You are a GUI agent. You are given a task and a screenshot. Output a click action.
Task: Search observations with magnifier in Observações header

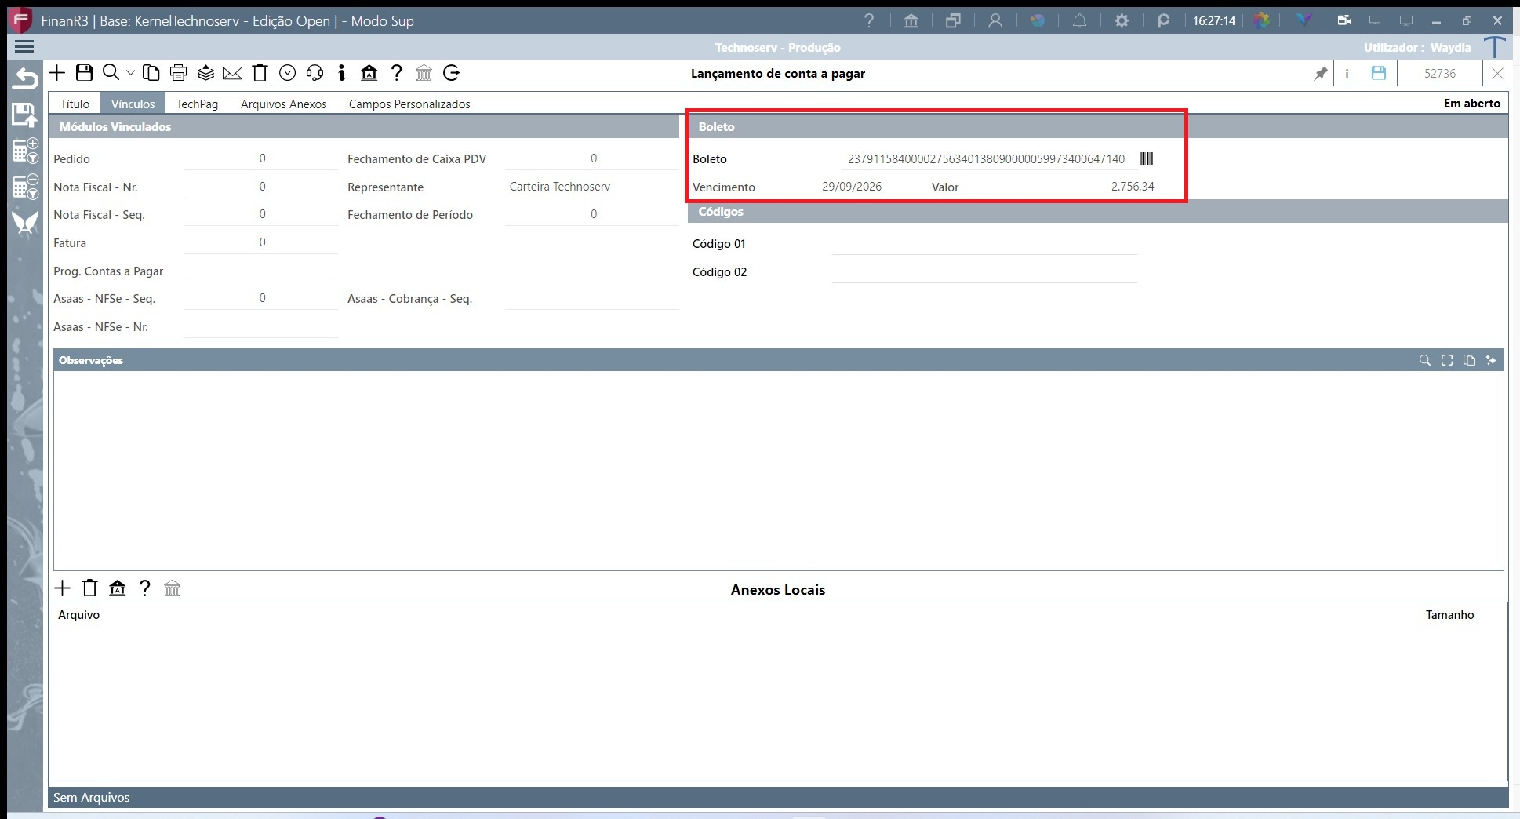pos(1425,360)
